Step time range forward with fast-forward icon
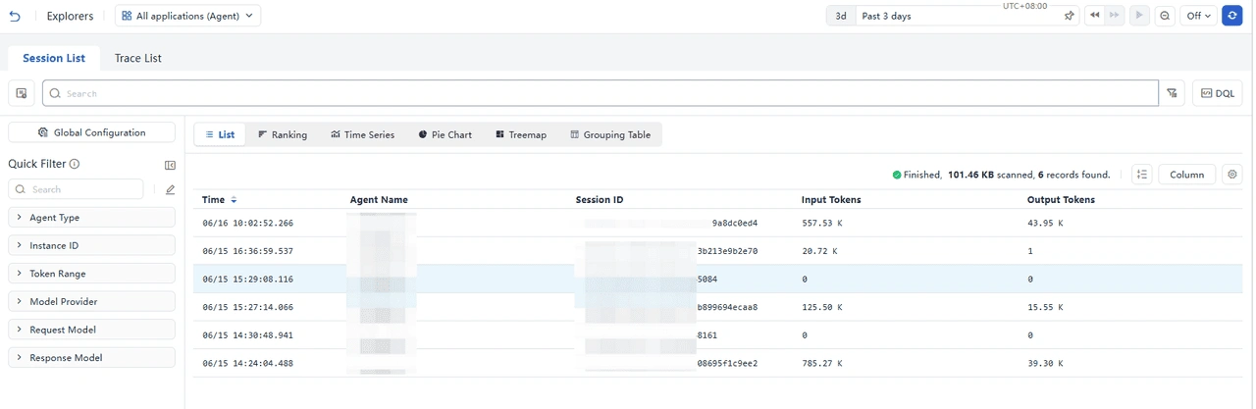1256x409 pixels. coord(1117,16)
